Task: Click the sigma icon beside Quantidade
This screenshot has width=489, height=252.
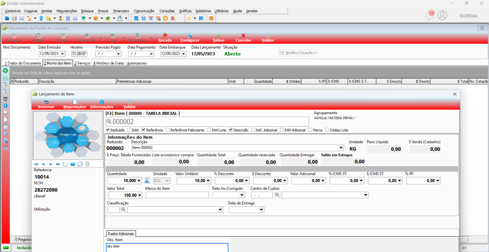Action: click(x=147, y=181)
